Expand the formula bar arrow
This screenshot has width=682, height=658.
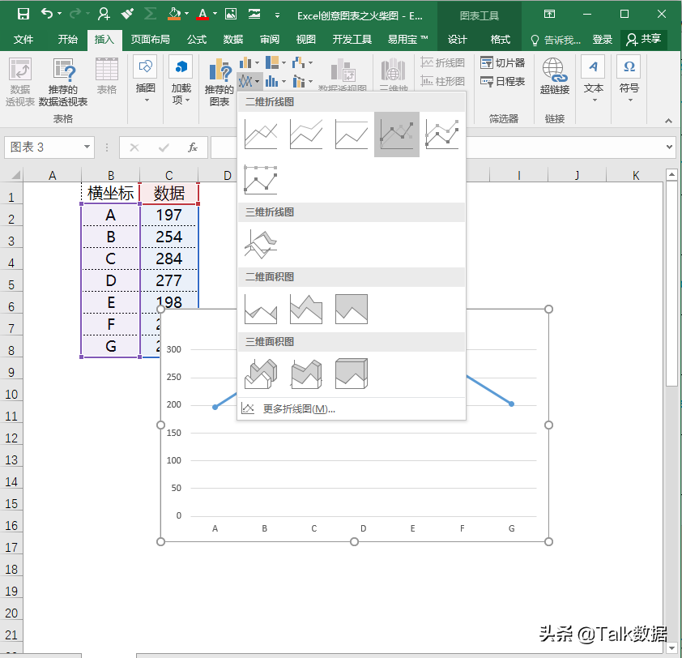669,147
